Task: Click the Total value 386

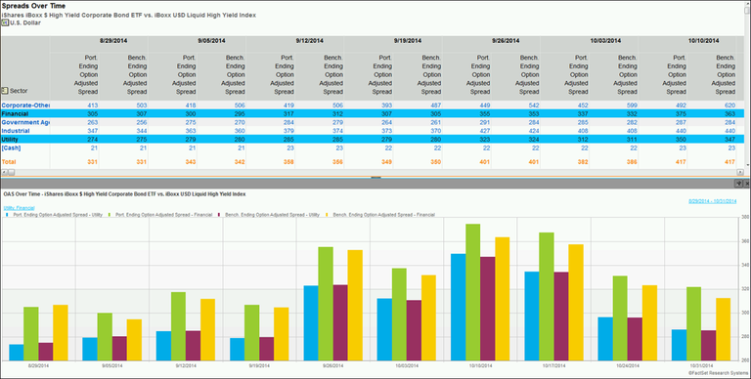Action: (632, 162)
